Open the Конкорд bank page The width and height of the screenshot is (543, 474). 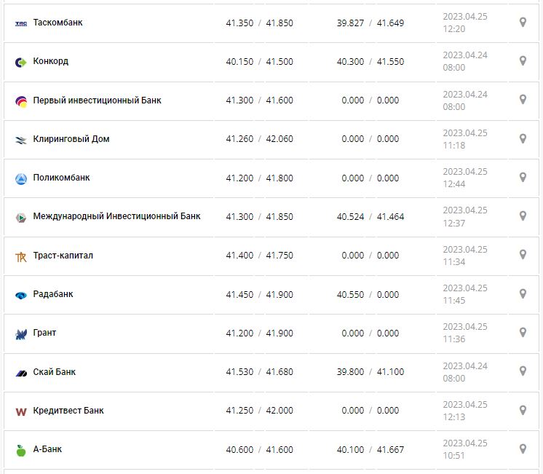(50, 61)
